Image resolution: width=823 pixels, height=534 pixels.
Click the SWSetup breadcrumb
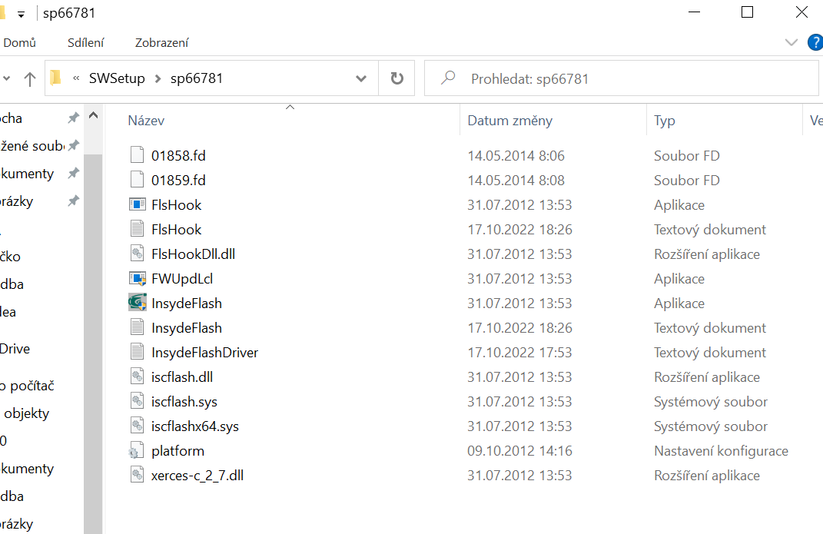[x=117, y=78]
